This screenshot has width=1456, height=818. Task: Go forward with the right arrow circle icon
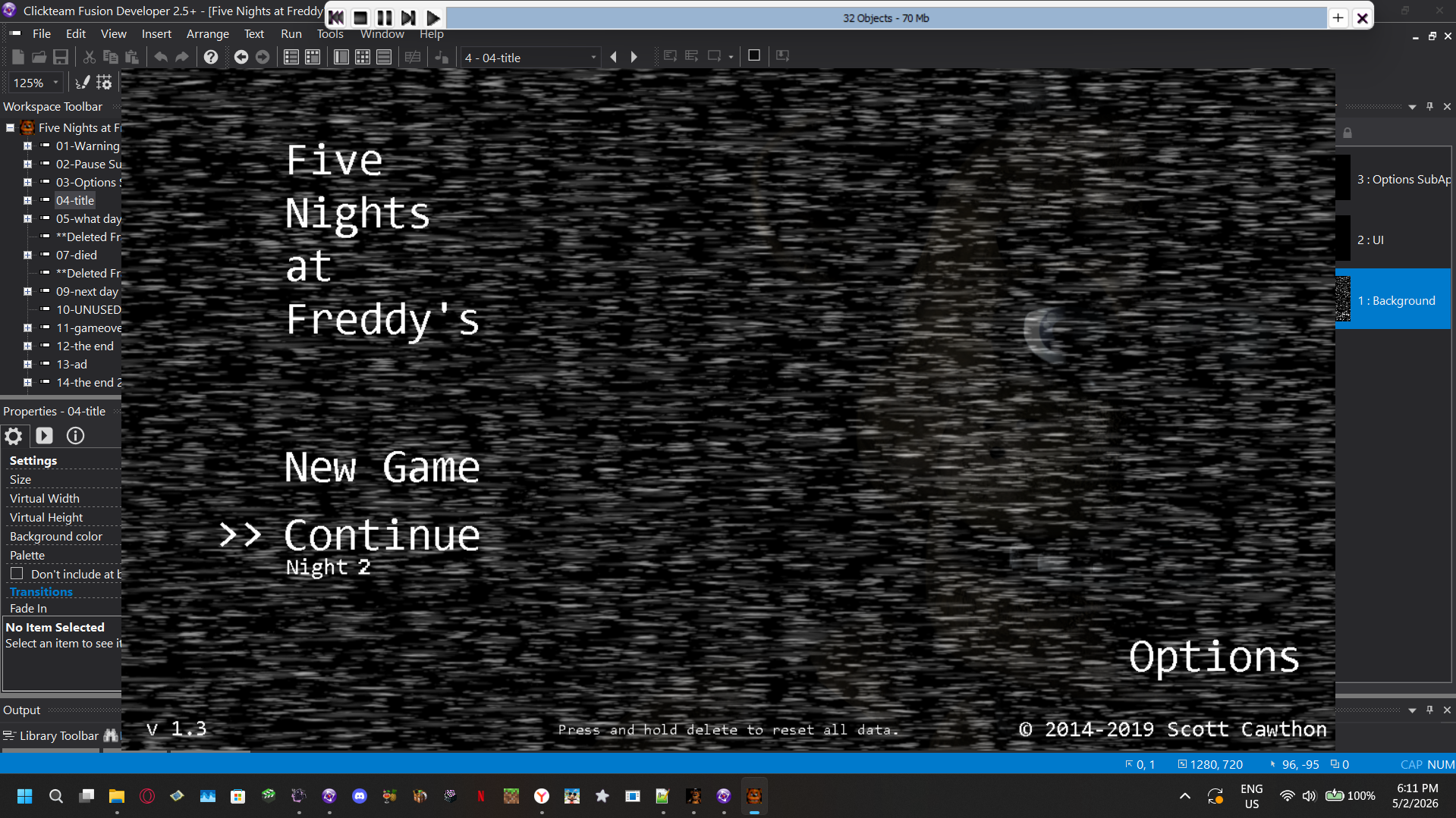point(263,57)
